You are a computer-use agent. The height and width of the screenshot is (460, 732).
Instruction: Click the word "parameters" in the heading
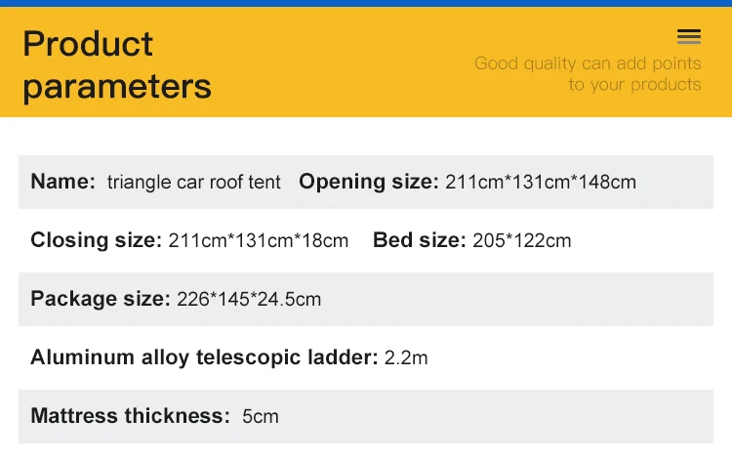tap(116, 86)
